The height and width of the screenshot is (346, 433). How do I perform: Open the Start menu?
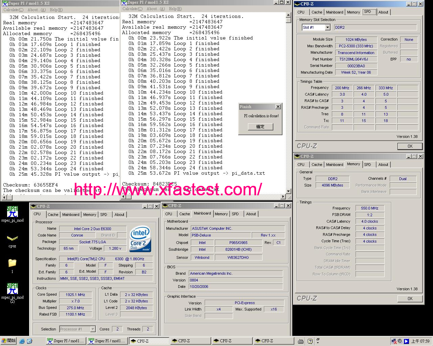[x=8, y=341]
